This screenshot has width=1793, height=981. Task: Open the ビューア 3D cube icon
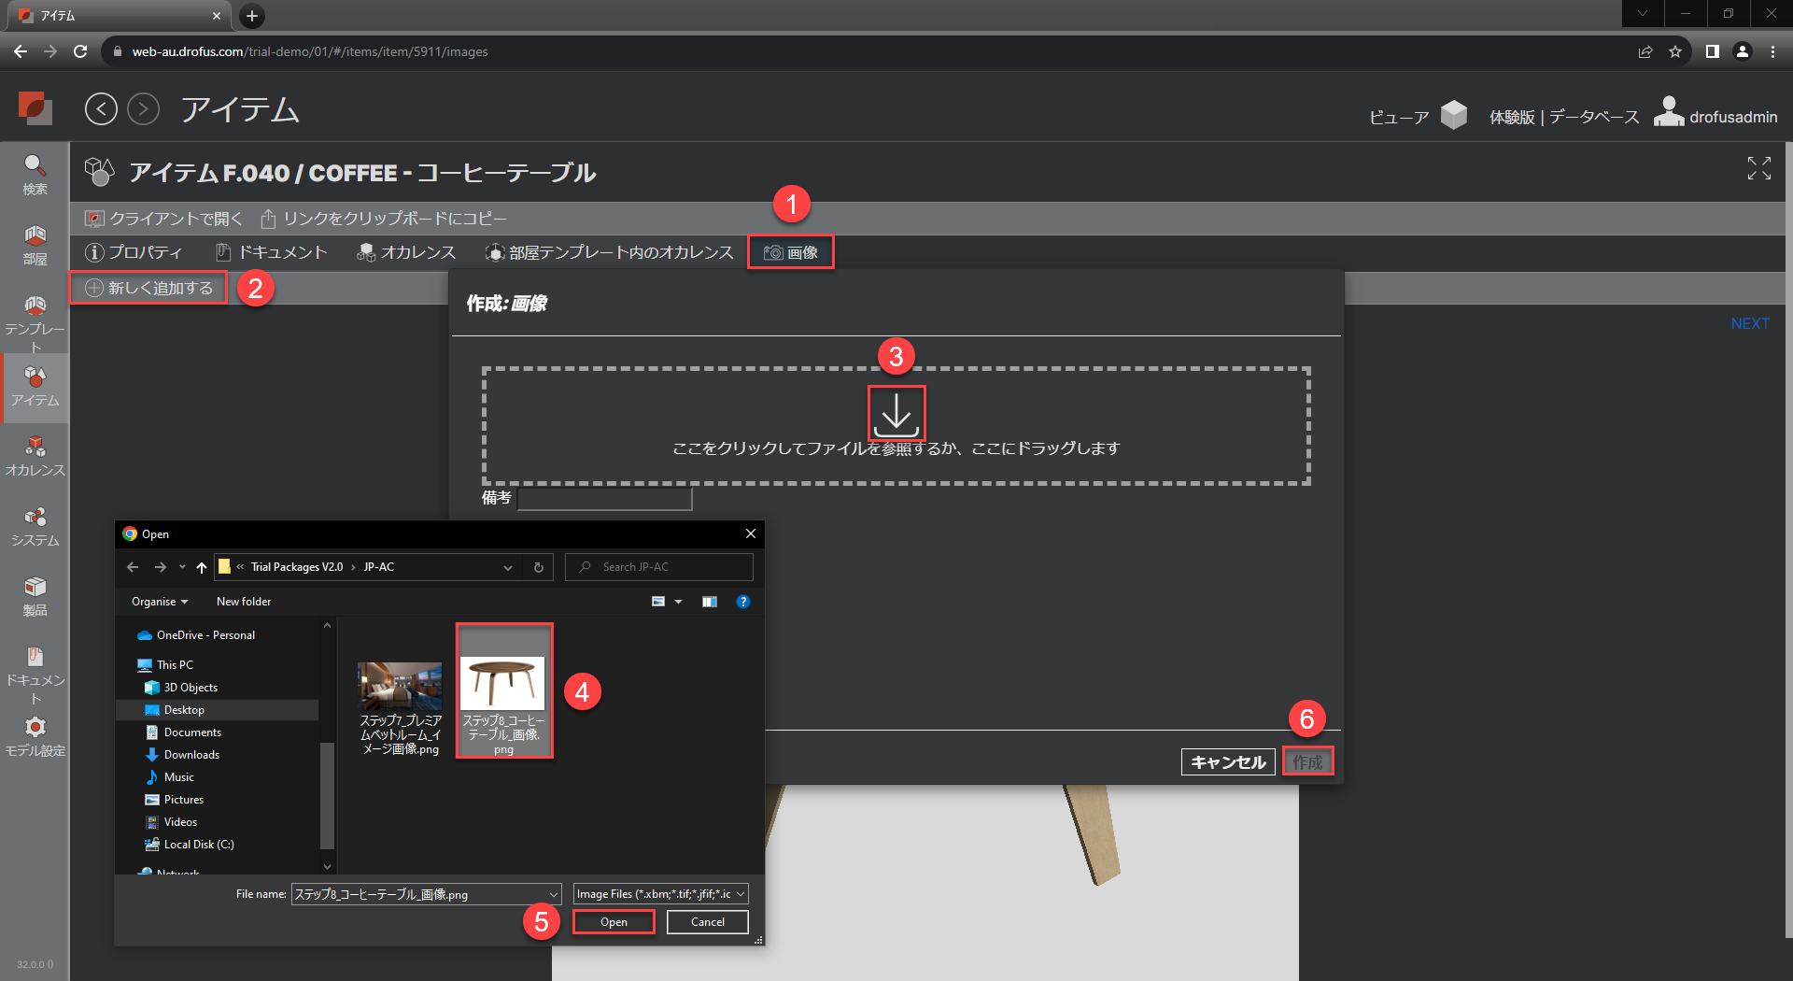point(1453,116)
